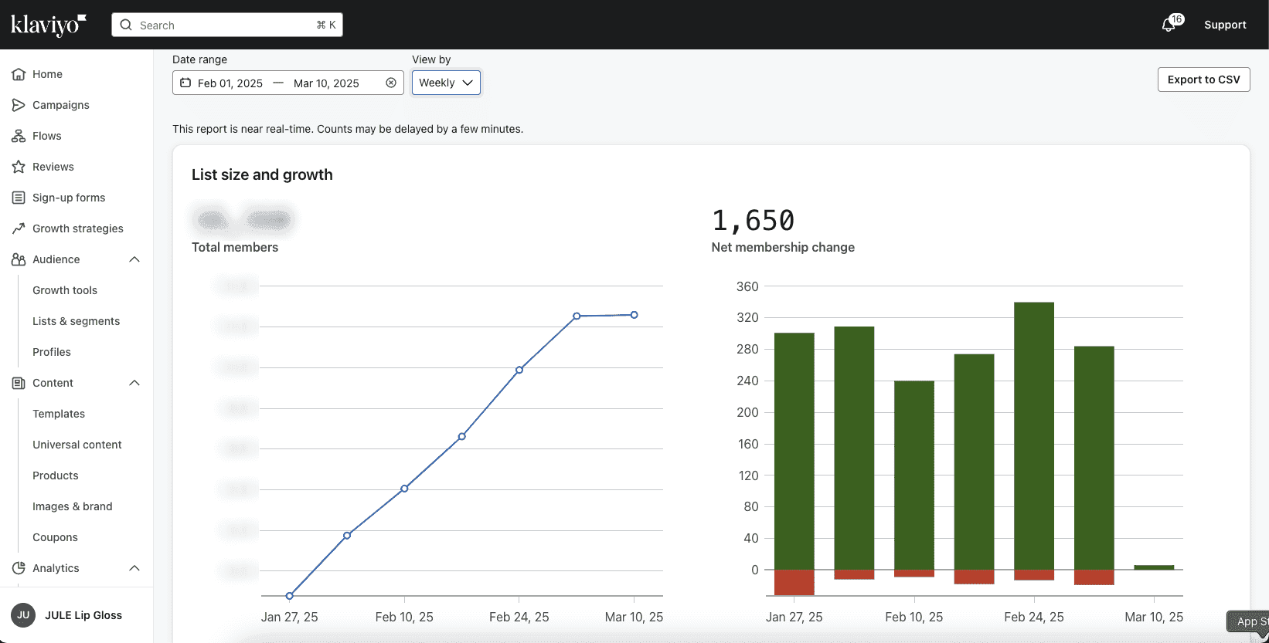Open Growth tools in sidebar
Viewport: 1269px width, 643px height.
pyautogui.click(x=65, y=290)
